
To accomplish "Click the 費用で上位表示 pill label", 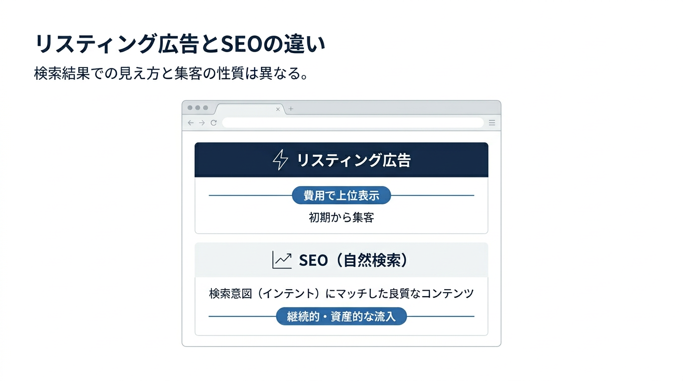I will click(341, 195).
